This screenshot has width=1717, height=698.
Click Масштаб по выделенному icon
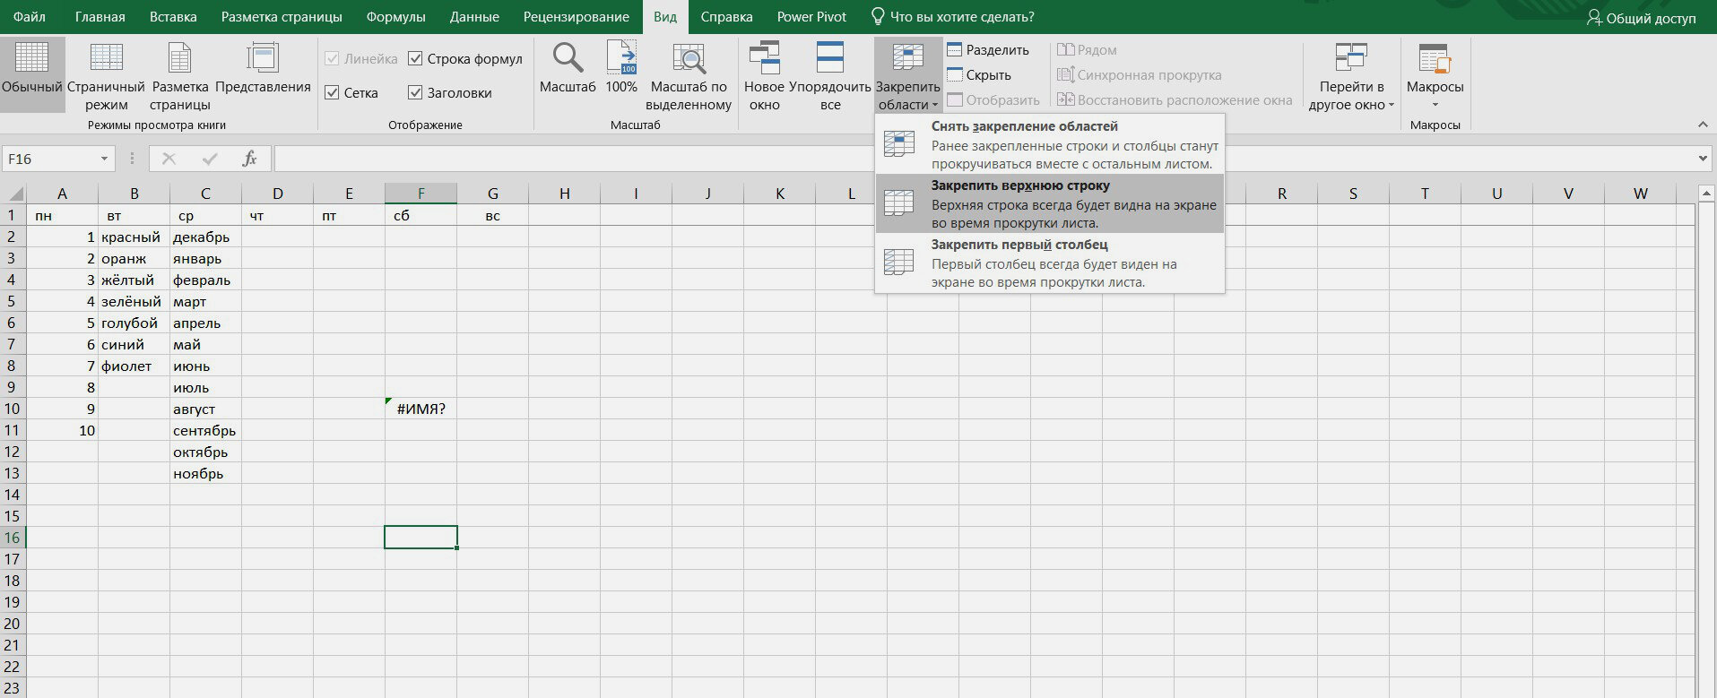(689, 59)
